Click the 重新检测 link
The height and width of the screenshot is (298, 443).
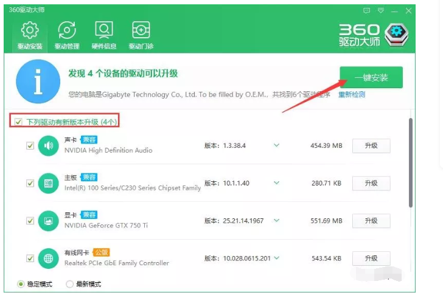pyautogui.click(x=352, y=94)
